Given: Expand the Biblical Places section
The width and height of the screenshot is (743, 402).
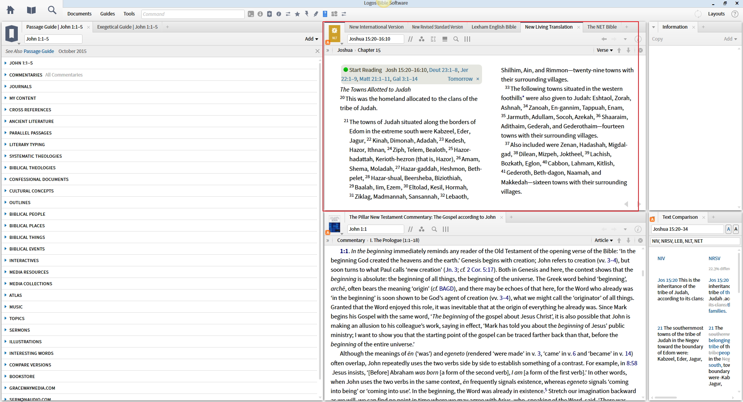Looking at the screenshot, I should 5,225.
